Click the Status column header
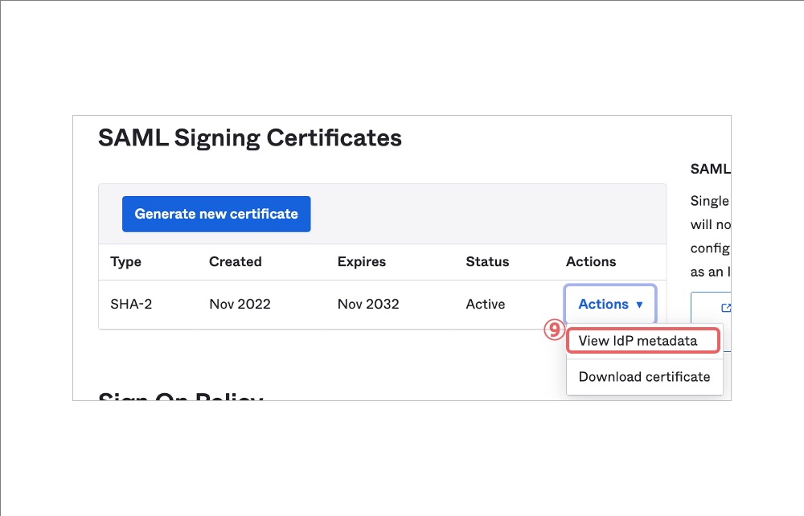 click(487, 261)
